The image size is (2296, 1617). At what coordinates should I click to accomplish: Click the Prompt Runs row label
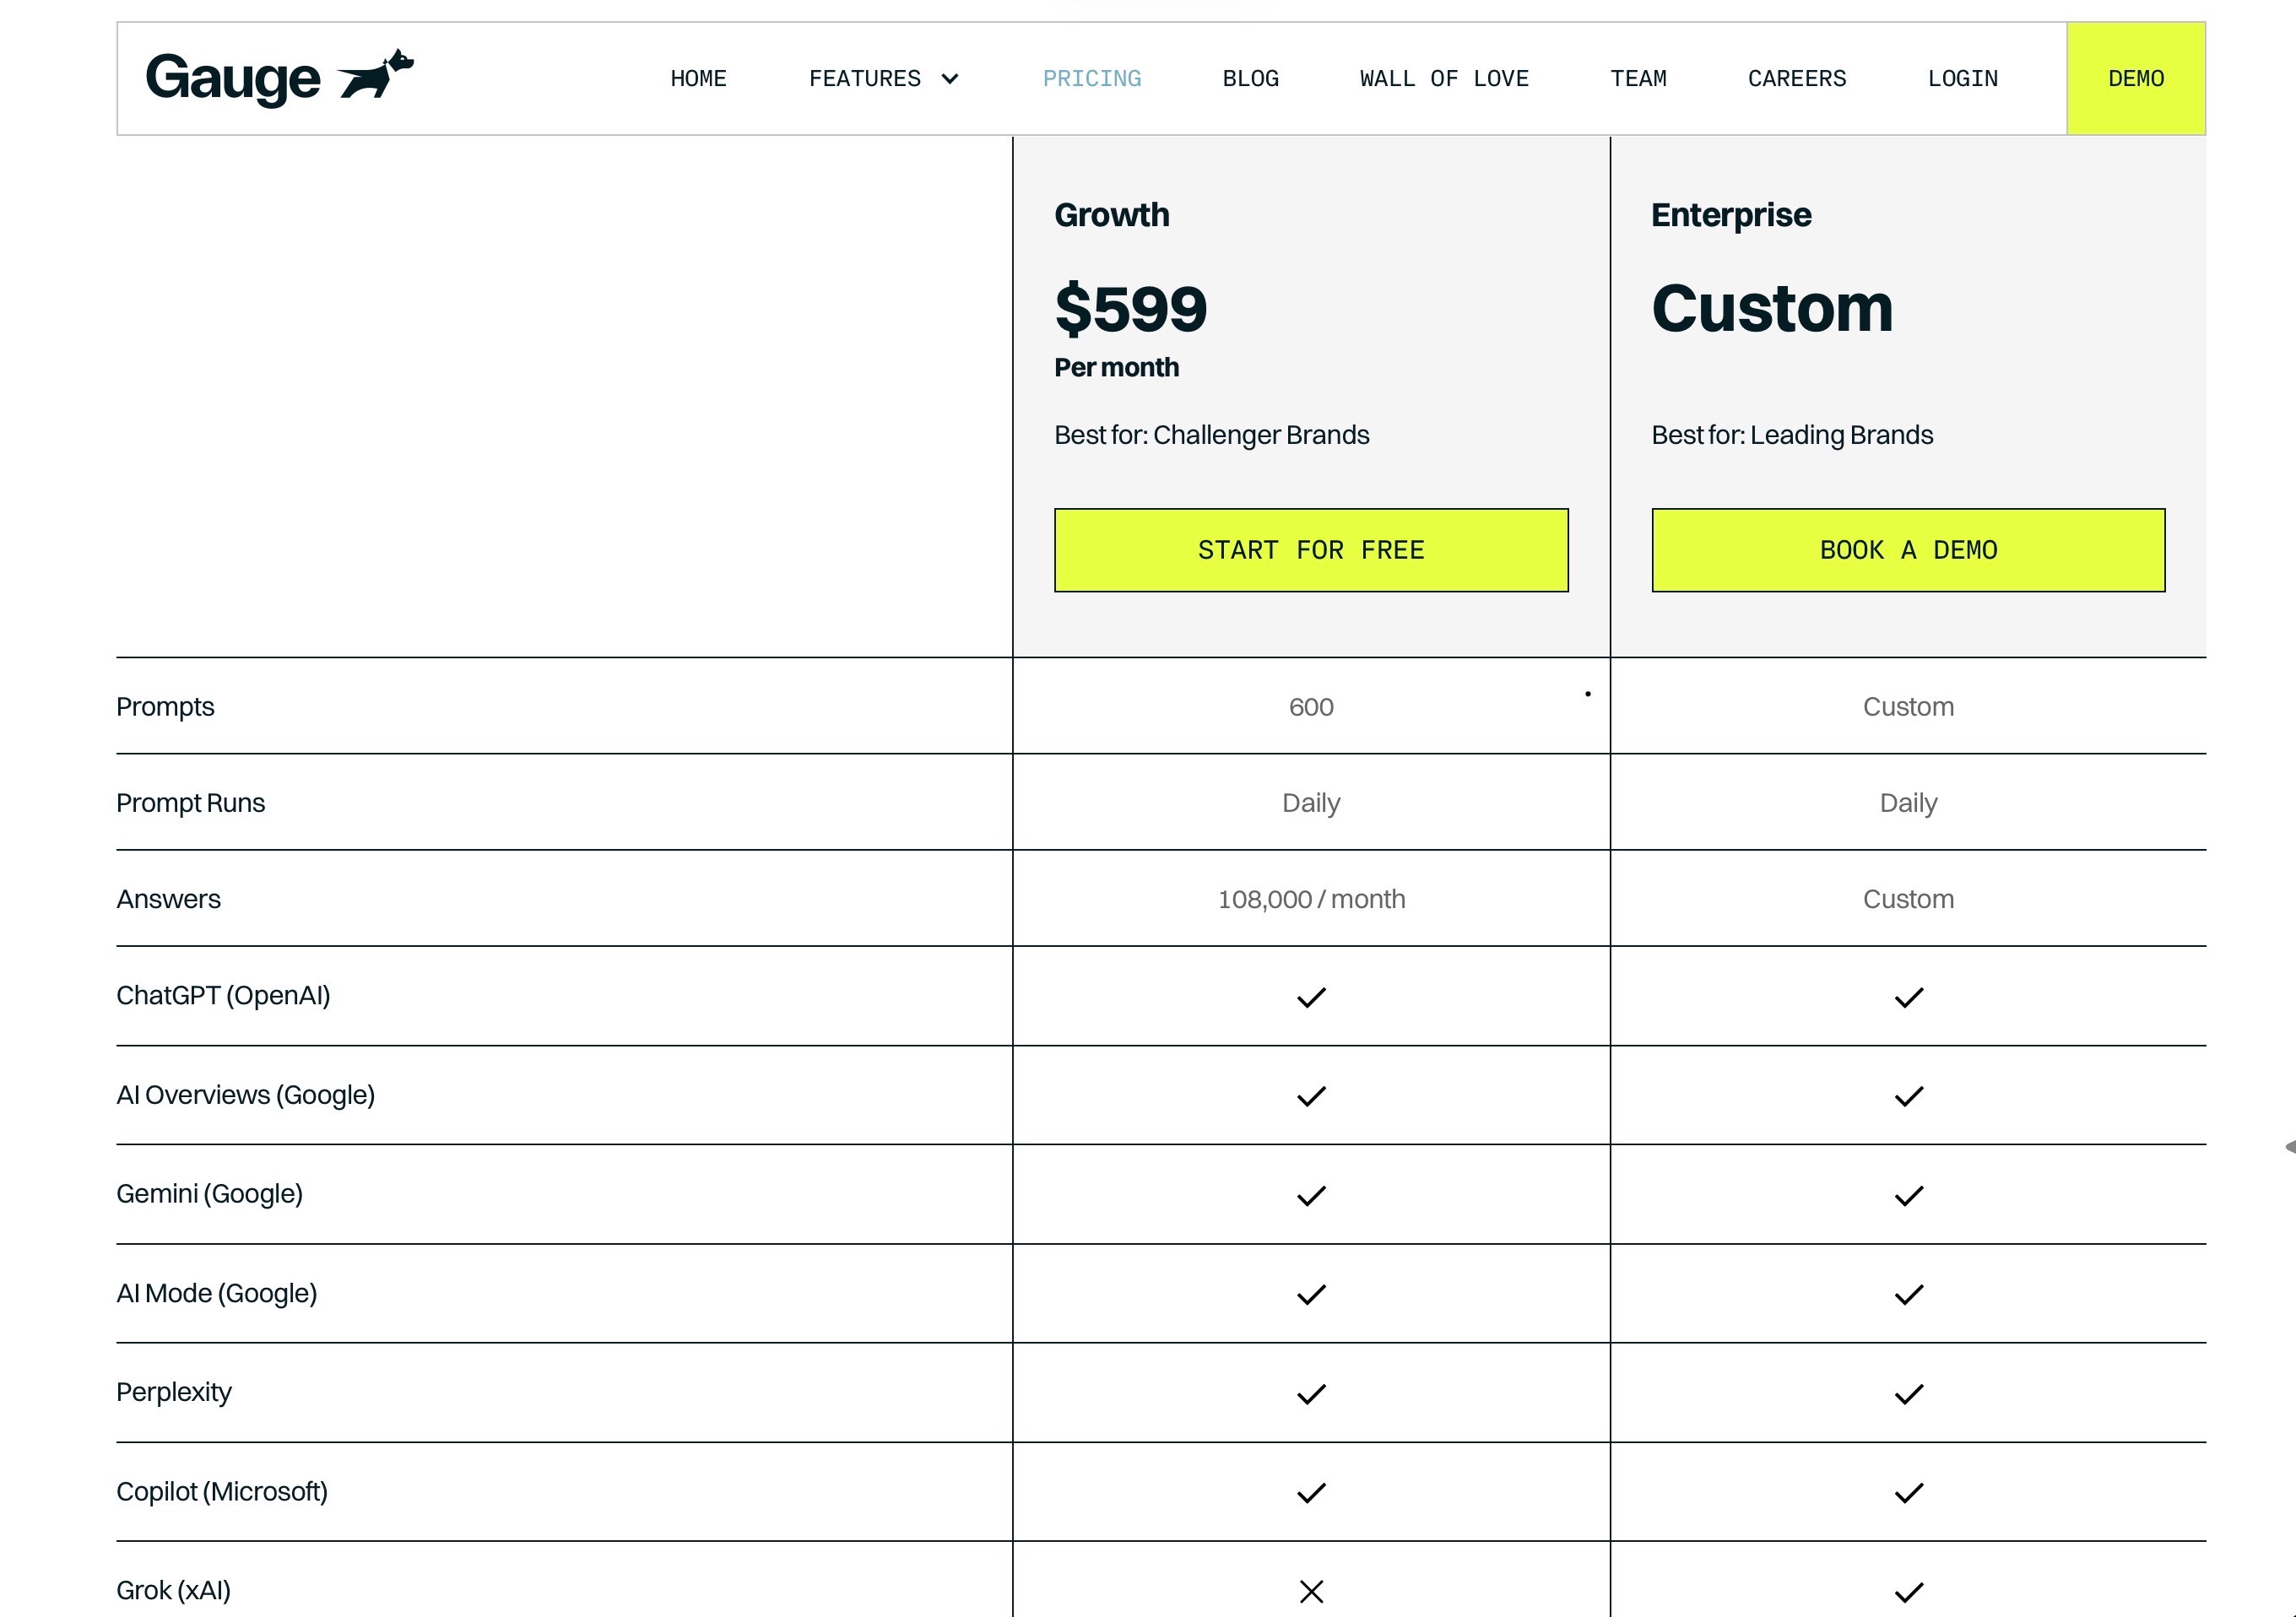pos(190,803)
